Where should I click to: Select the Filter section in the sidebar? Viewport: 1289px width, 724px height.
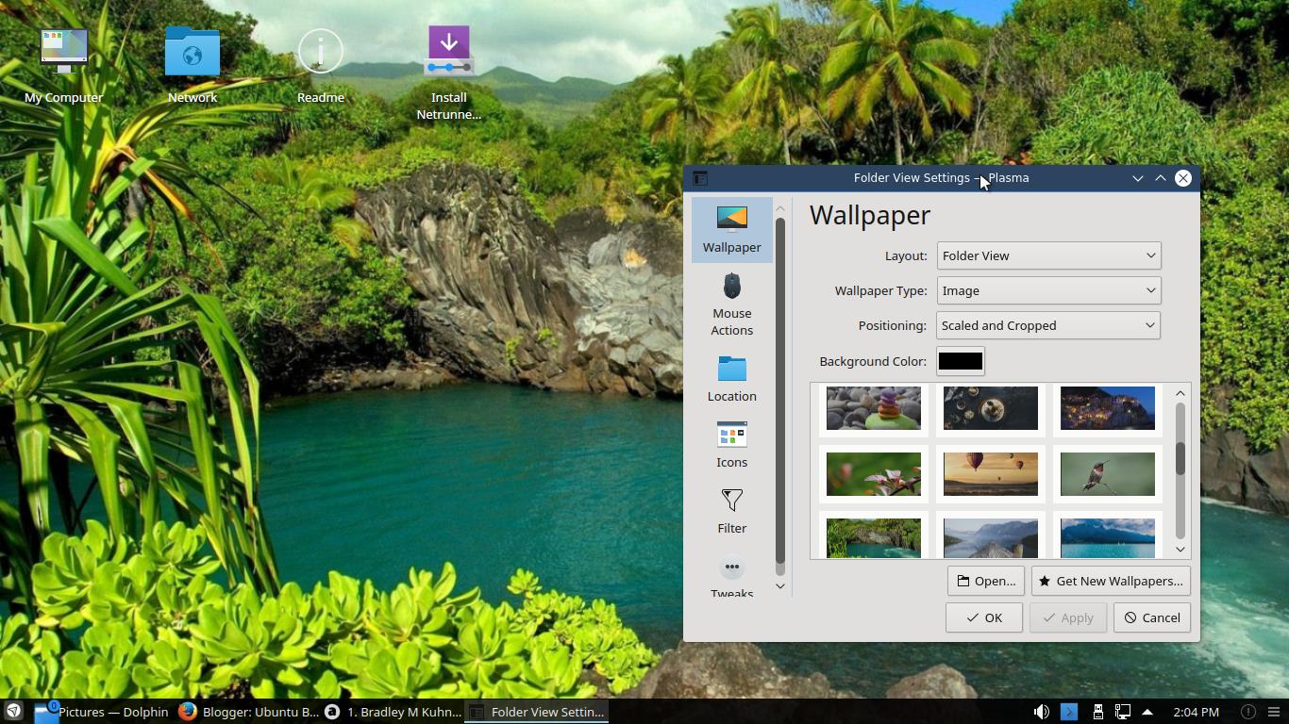click(731, 509)
